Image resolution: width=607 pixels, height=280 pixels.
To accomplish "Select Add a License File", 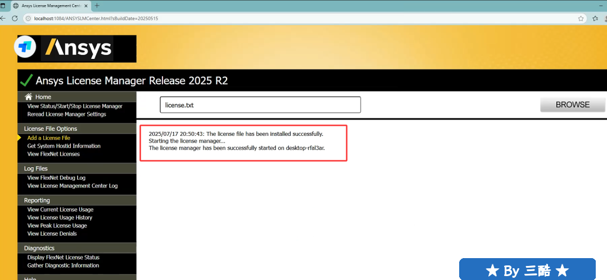I will tap(49, 137).
